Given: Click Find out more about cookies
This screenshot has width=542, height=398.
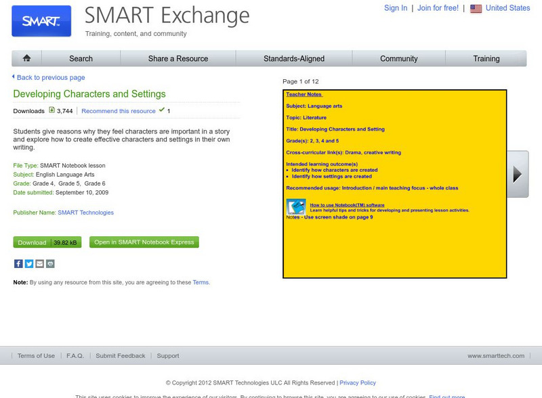Looking at the screenshot, I should (x=447, y=396).
